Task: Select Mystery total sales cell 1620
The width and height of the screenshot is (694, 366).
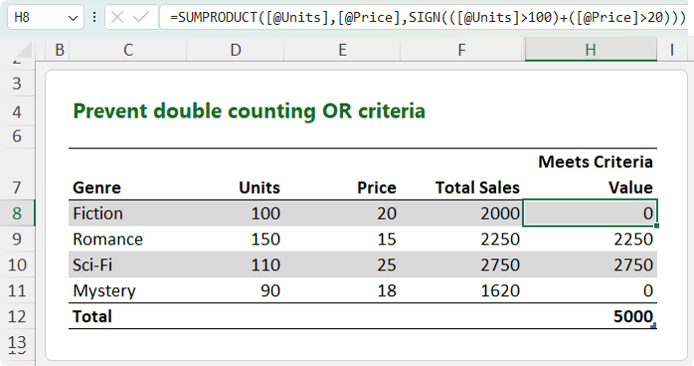Action: point(461,290)
